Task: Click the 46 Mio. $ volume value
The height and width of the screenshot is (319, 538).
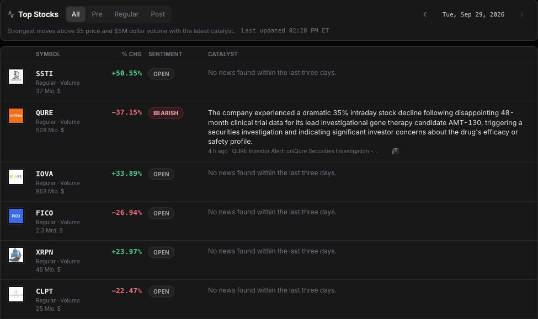Action: pyautogui.click(x=48, y=269)
